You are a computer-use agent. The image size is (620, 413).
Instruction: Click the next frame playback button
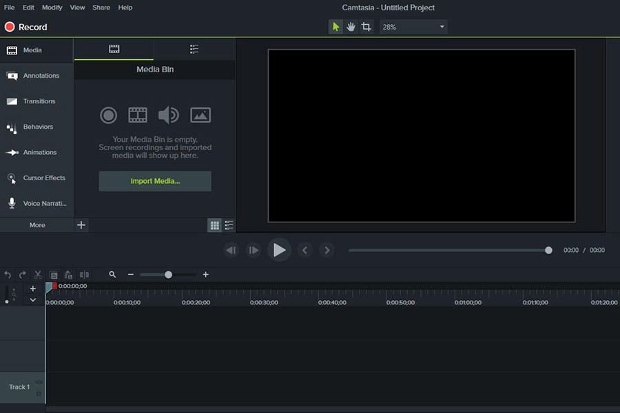[253, 250]
